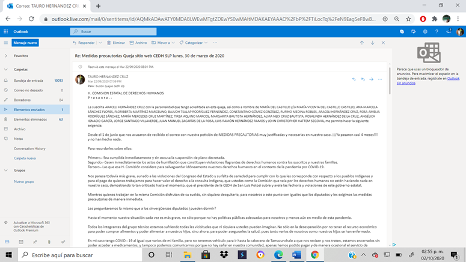Open Files attachment module icon
Screen dimensions: 466x262
click(49, 242)
